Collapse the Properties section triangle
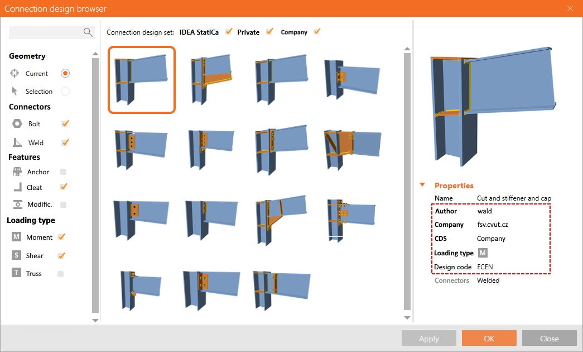The image size is (583, 352). [422, 185]
